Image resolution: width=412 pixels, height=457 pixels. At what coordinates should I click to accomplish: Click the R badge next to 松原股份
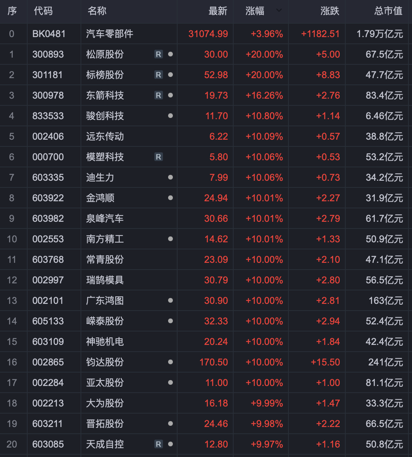coord(158,54)
